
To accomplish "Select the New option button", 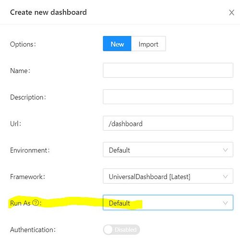I will pos(117,44).
